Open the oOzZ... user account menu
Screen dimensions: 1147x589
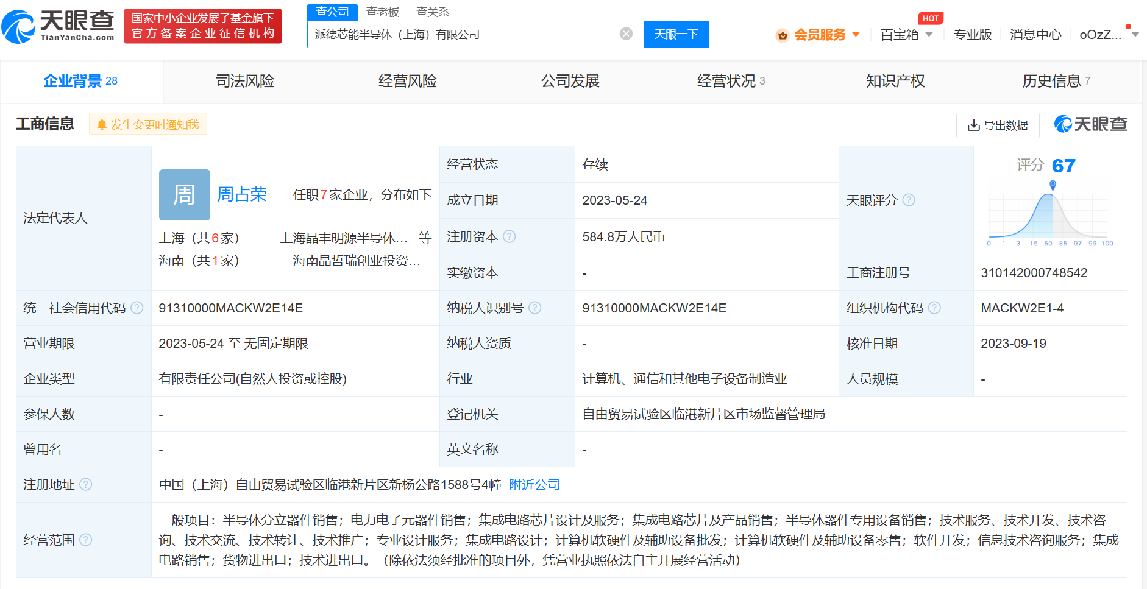tap(1109, 34)
